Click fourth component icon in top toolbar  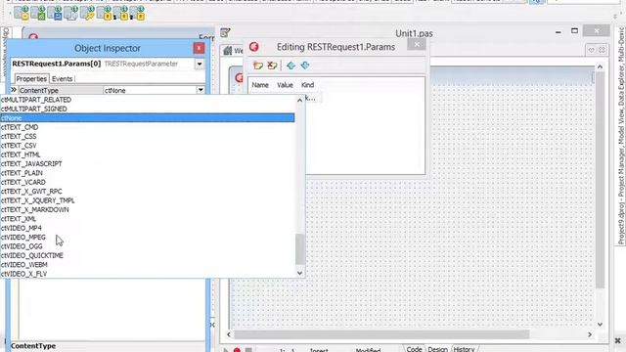71,13
